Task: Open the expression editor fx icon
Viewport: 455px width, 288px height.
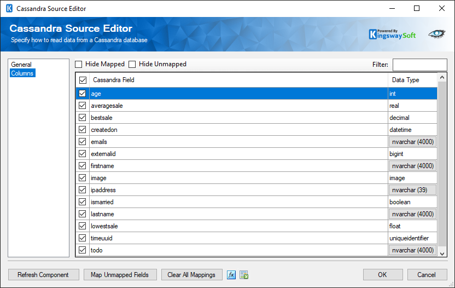Action: [x=231, y=275]
